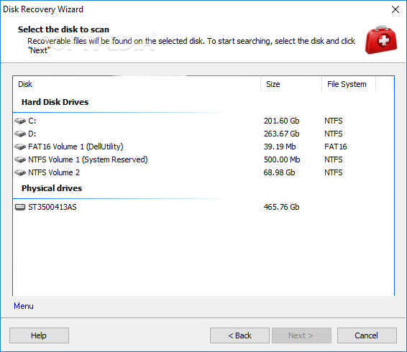This screenshot has width=407, height=352.
Task: Click the ST3500413AS physical drive icon
Action: click(20, 207)
